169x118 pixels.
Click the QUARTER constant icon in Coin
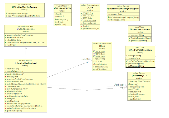(82, 21)
